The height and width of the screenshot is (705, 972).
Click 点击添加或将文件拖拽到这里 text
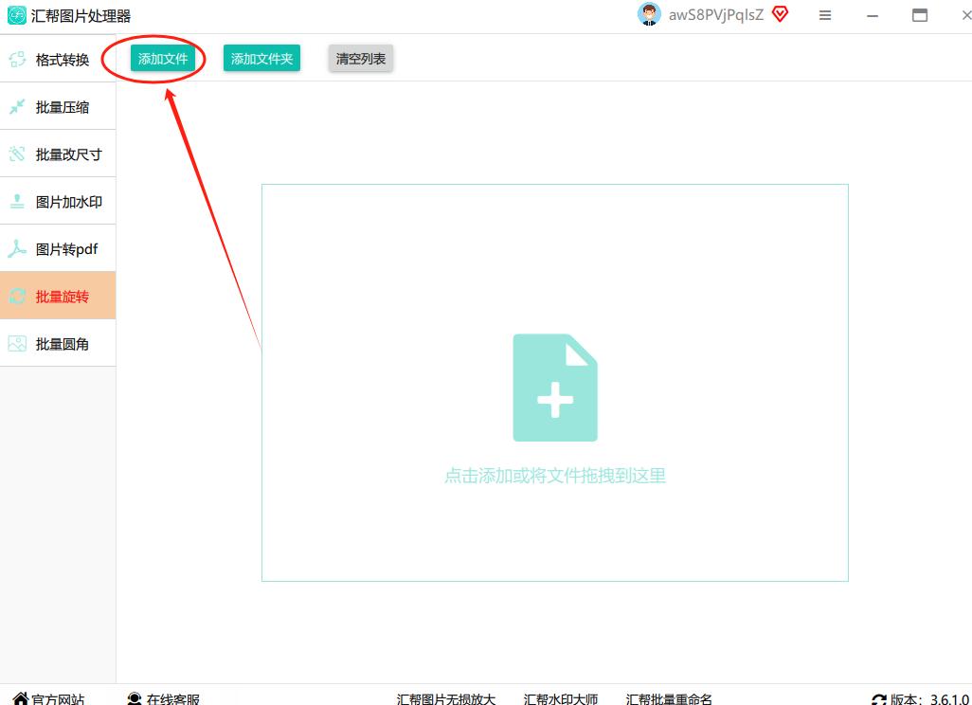(555, 476)
